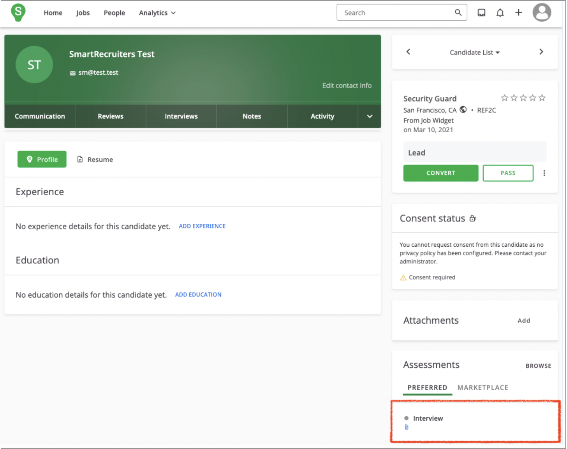The image size is (567, 449).
Task: Click the paperclip icon under Interview
Action: 407,427
